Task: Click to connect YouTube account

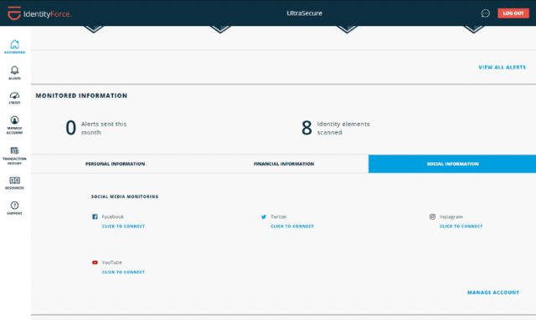Action: pyautogui.click(x=123, y=272)
